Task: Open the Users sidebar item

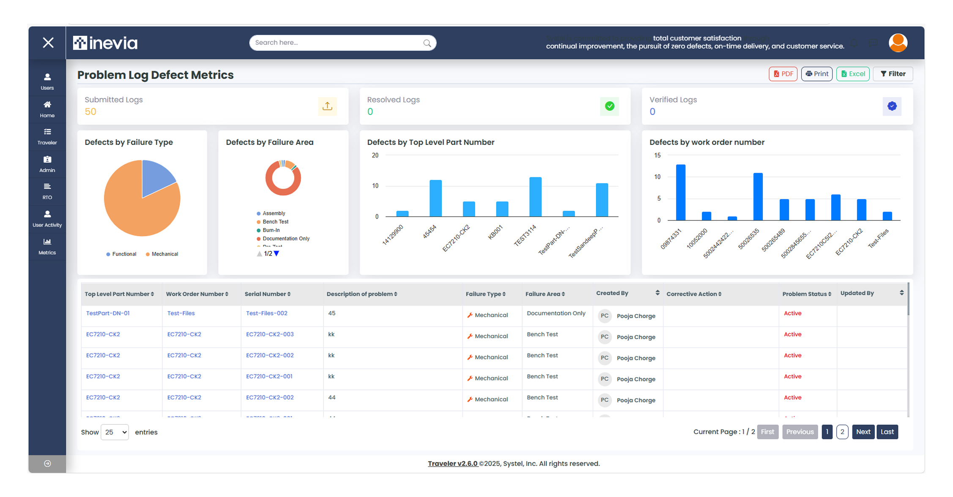Action: point(47,82)
